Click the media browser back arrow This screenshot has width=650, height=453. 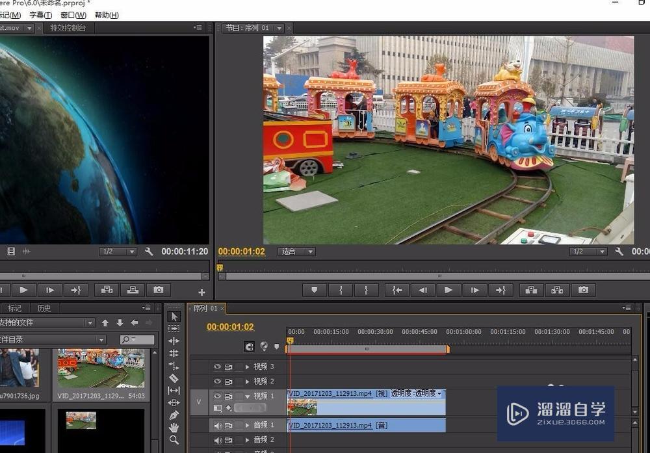click(x=135, y=323)
